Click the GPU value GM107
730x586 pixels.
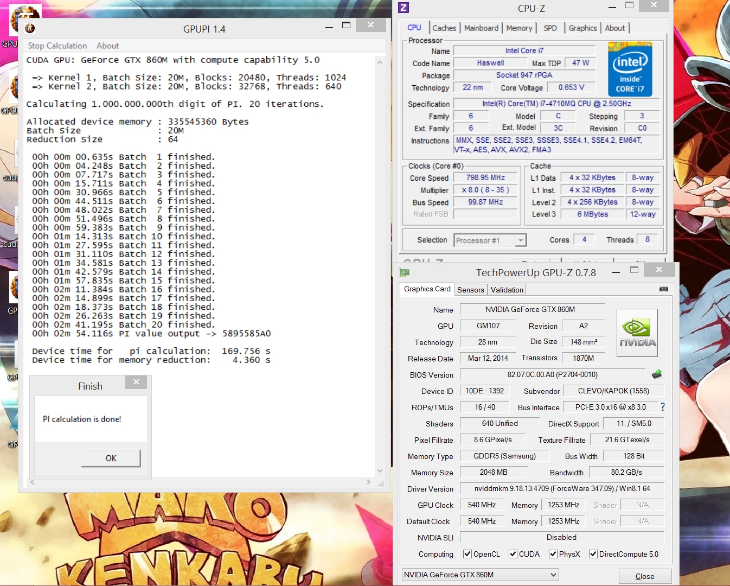coord(488,326)
